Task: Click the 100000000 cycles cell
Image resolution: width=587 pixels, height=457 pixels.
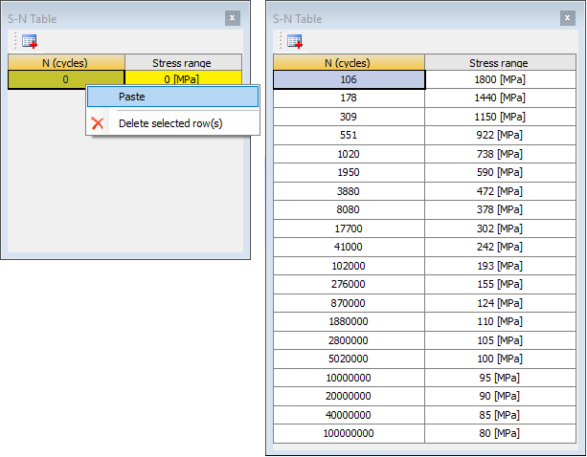Action: [349, 433]
